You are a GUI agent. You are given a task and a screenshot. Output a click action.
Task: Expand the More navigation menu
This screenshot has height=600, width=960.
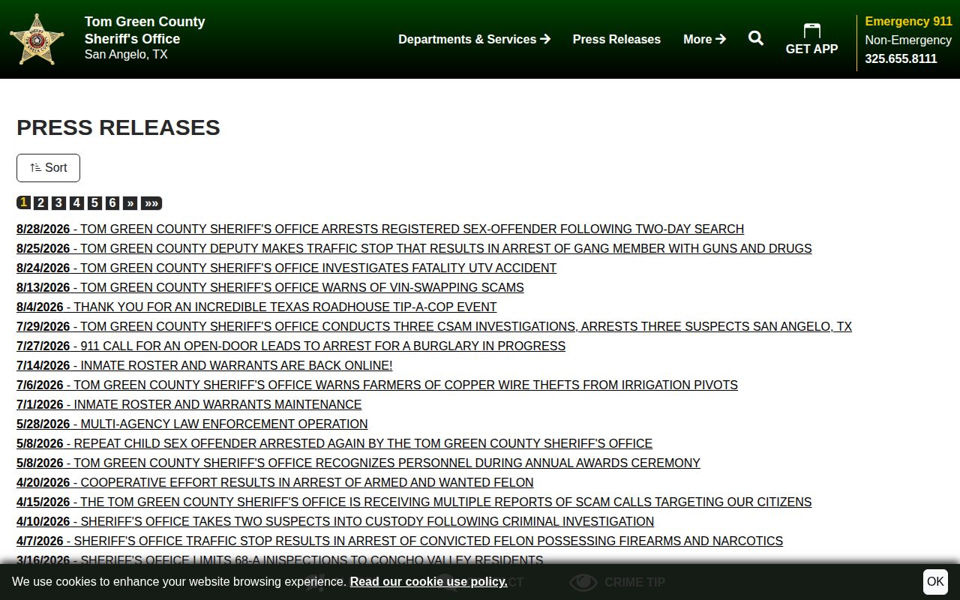click(x=704, y=39)
